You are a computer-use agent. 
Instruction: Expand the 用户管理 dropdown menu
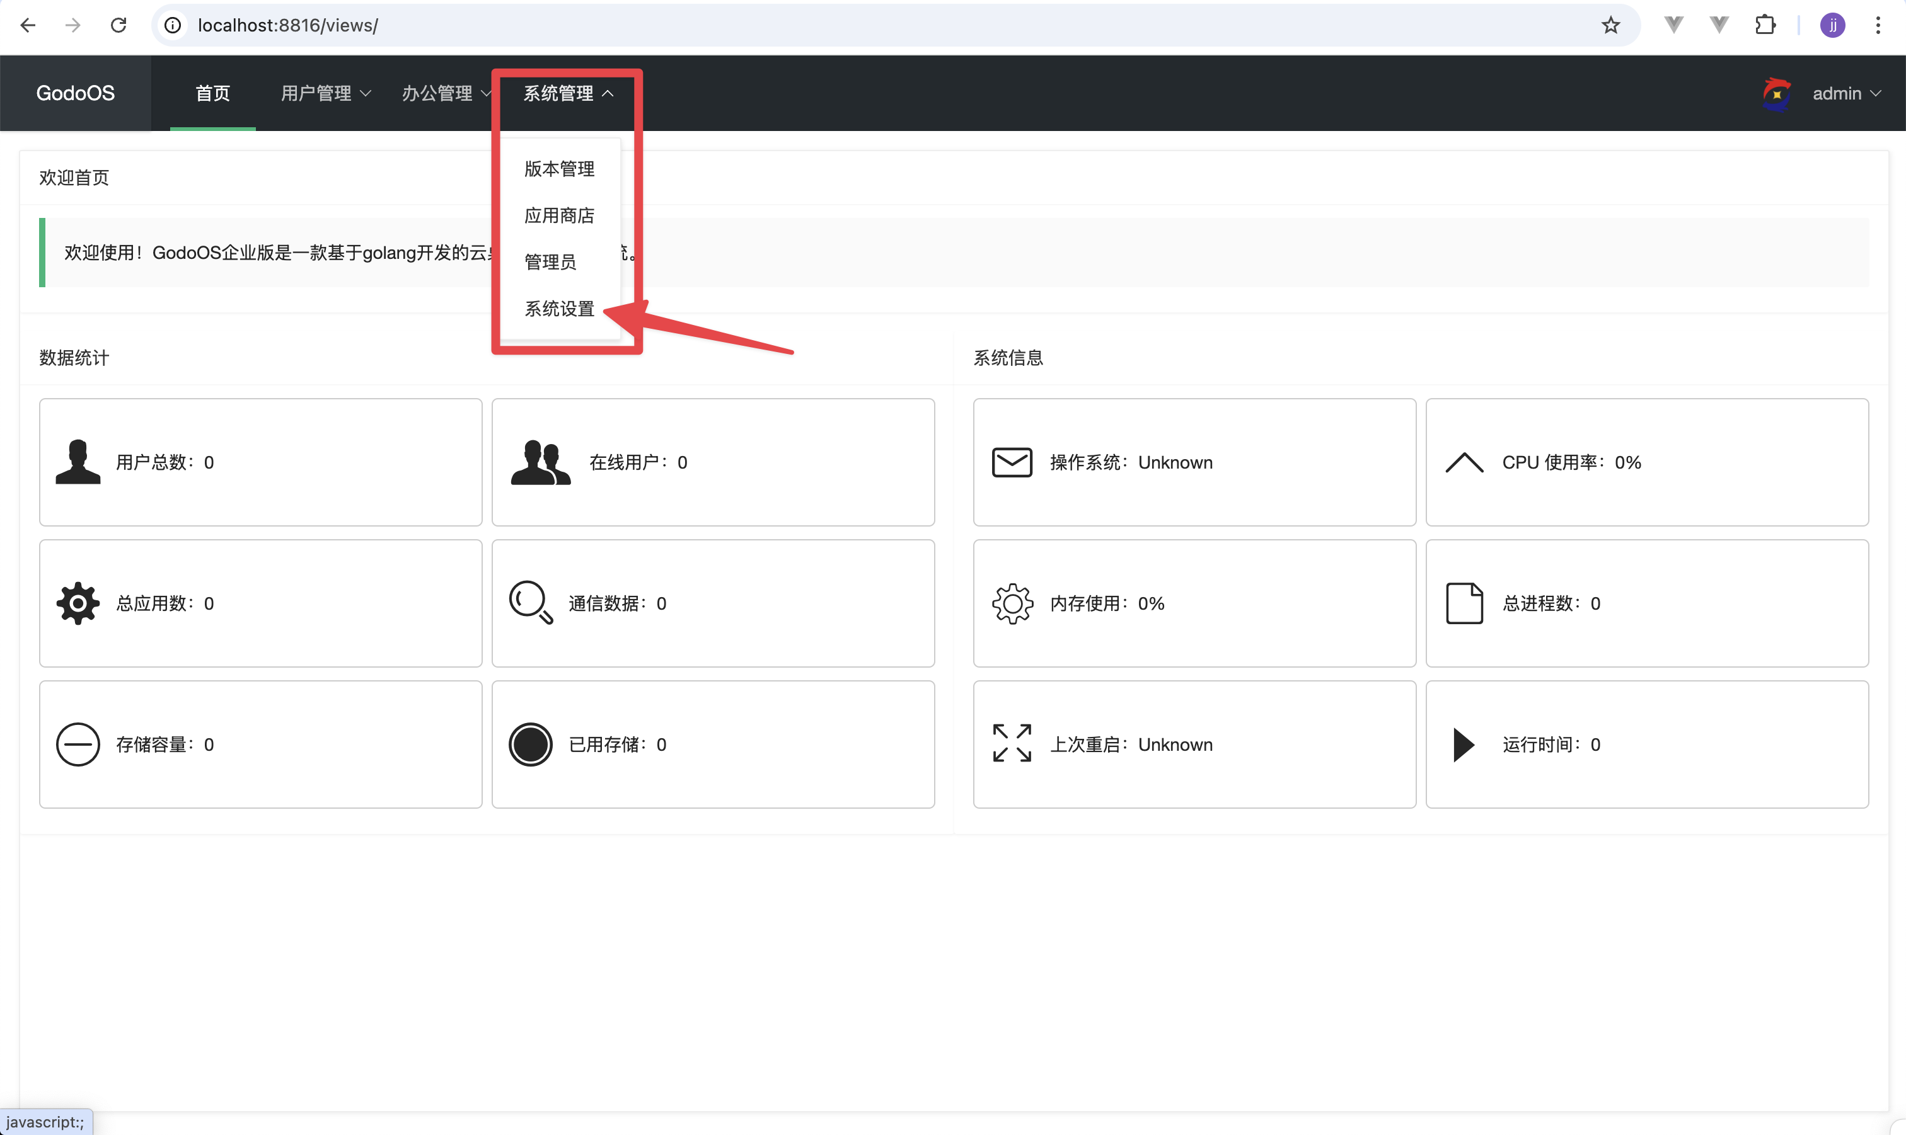coord(326,93)
